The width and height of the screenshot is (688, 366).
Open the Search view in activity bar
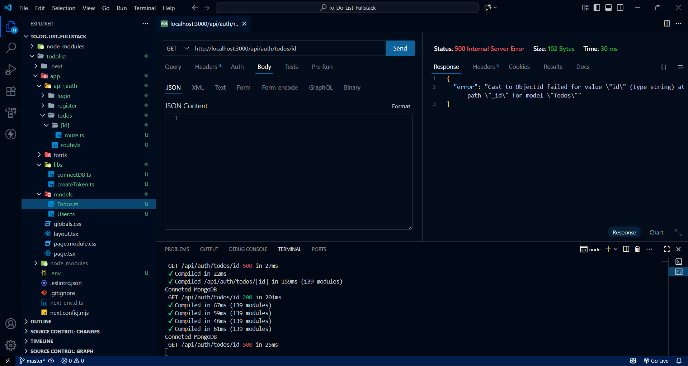click(11, 48)
